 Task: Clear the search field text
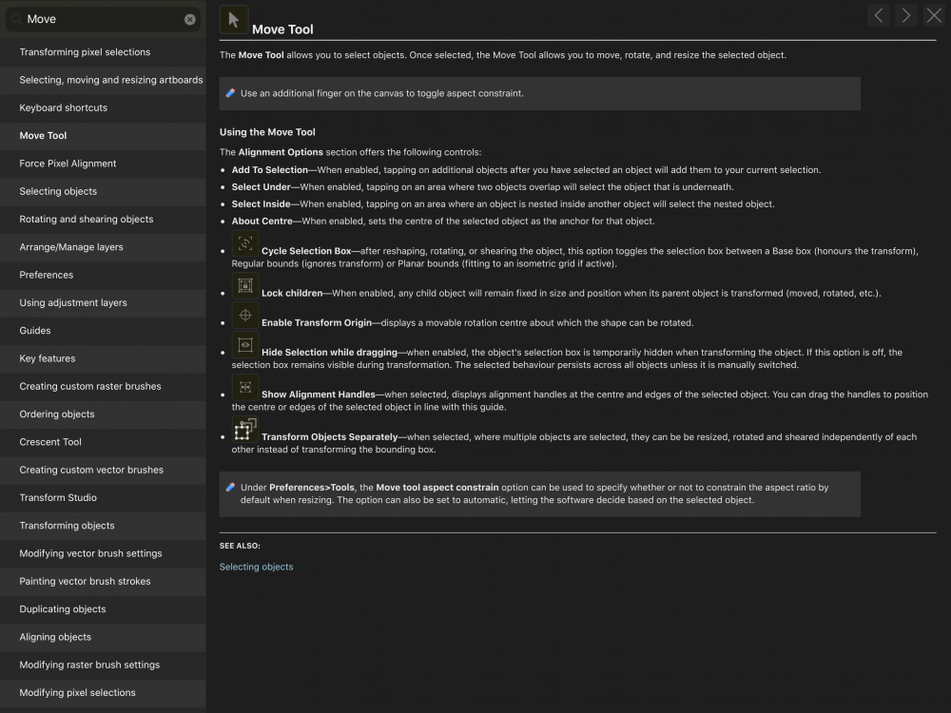click(x=190, y=19)
